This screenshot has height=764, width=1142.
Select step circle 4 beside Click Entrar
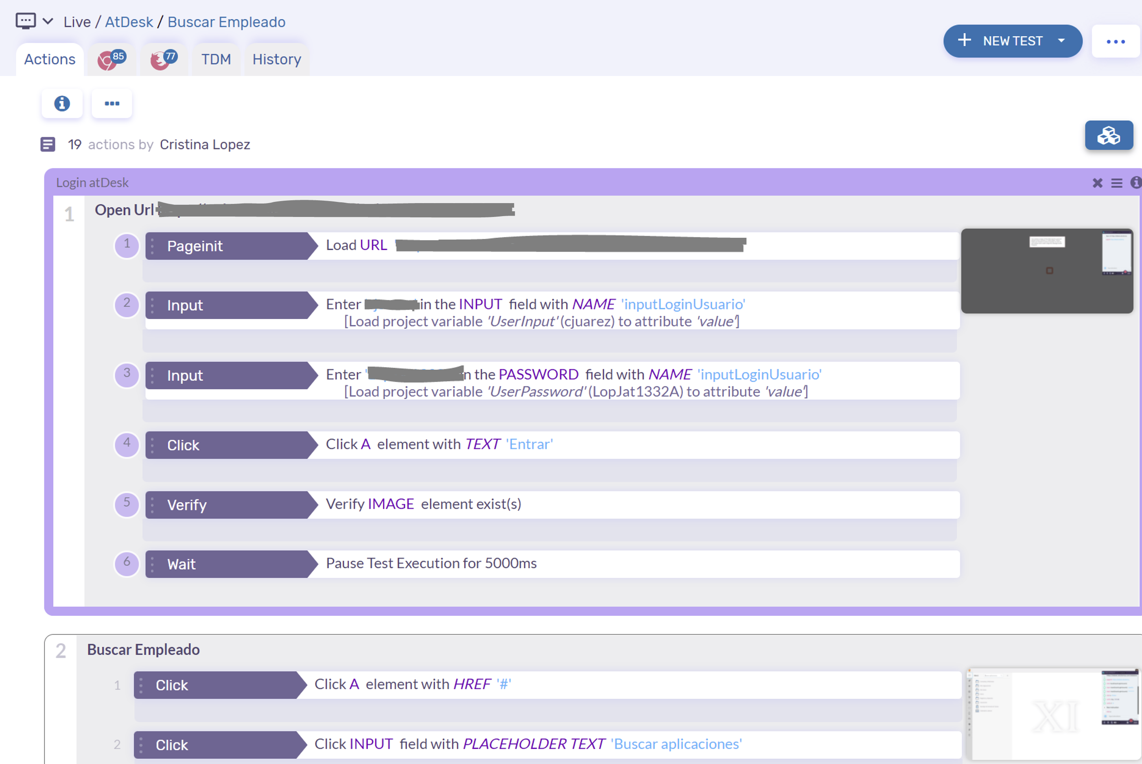point(127,444)
